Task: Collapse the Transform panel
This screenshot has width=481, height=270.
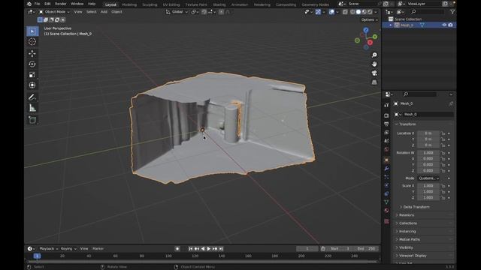Action: [x=407, y=124]
